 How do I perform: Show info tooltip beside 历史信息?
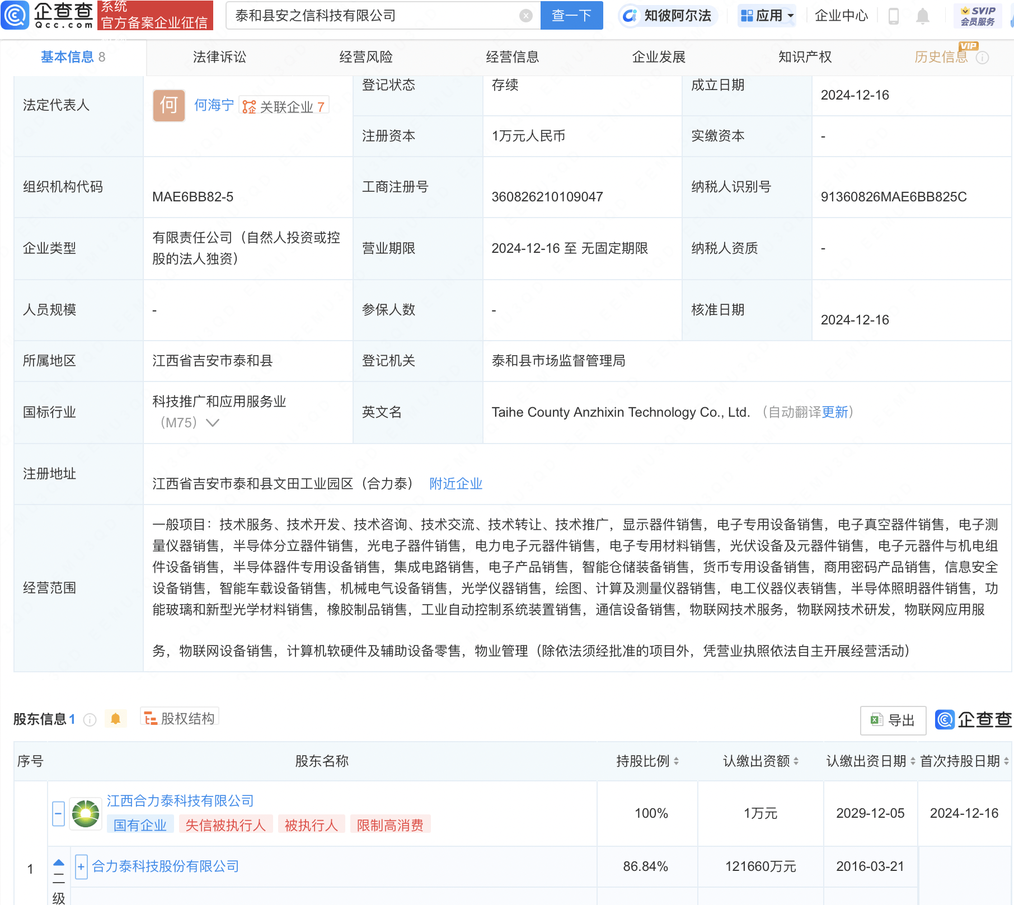click(982, 58)
